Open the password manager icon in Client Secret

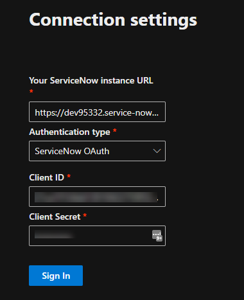pos(157,236)
